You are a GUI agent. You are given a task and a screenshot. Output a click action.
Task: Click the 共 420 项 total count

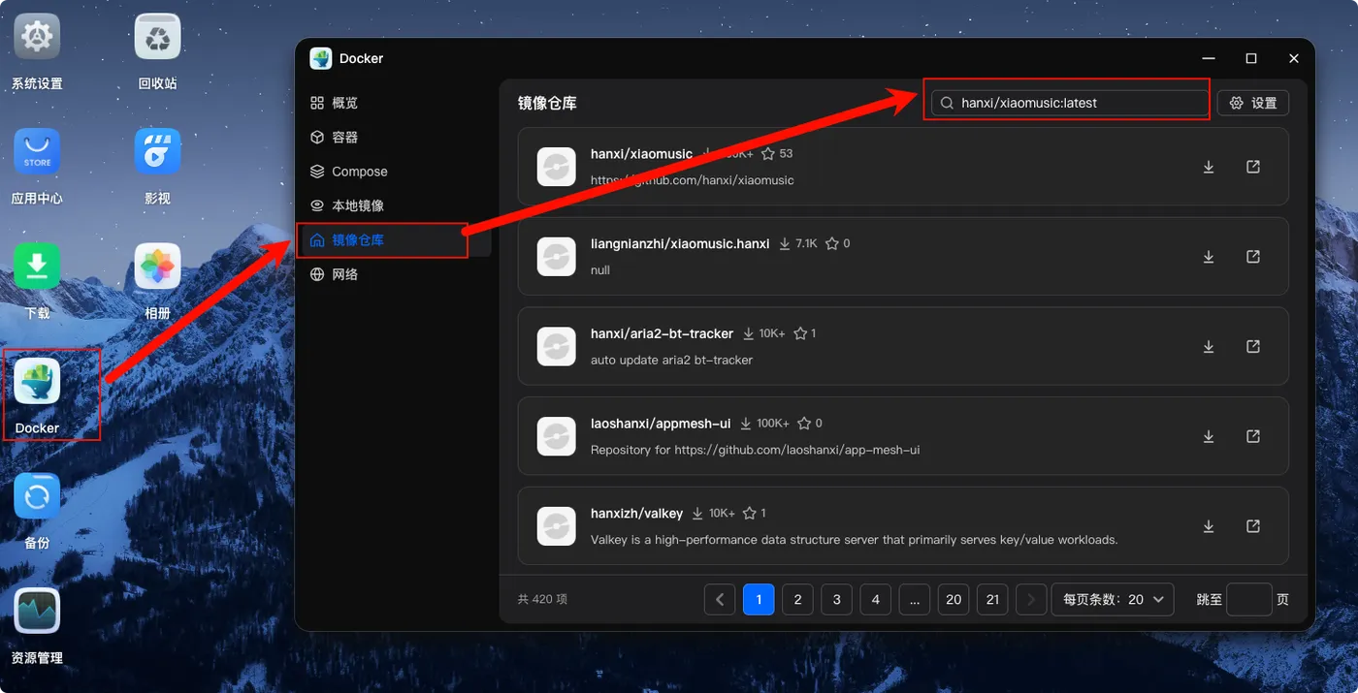pos(542,600)
